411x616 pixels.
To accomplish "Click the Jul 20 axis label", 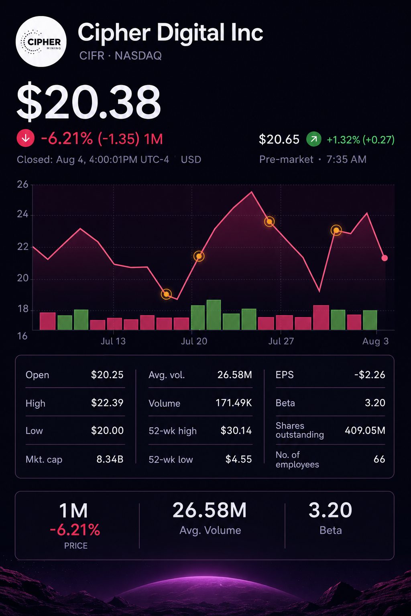I will pos(194,341).
